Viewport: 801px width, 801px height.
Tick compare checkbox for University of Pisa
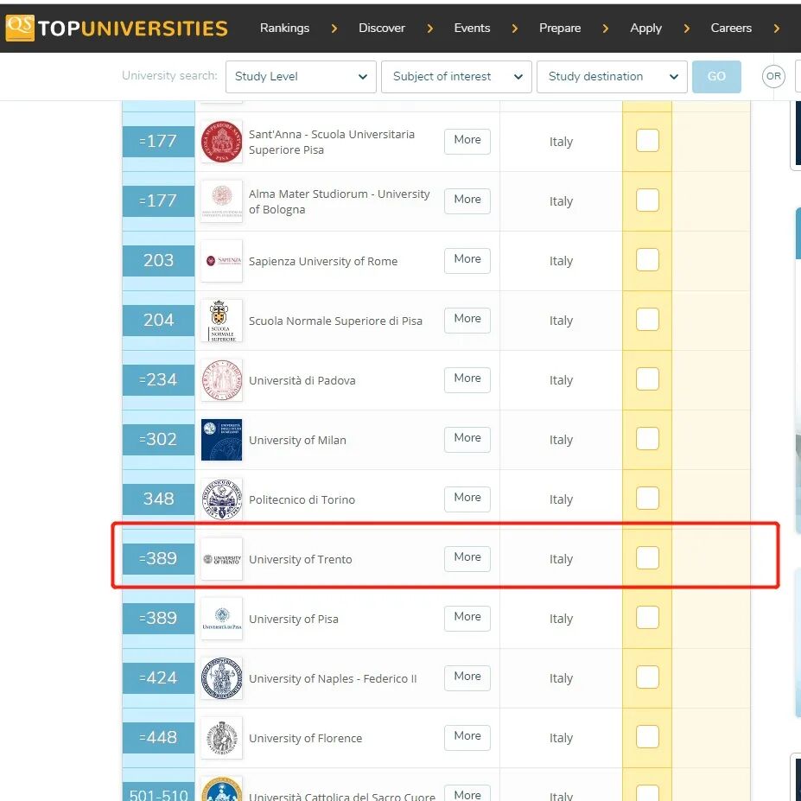coord(647,618)
